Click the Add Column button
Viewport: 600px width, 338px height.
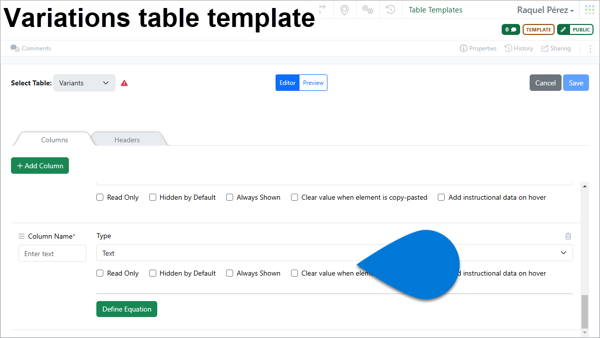click(x=40, y=166)
